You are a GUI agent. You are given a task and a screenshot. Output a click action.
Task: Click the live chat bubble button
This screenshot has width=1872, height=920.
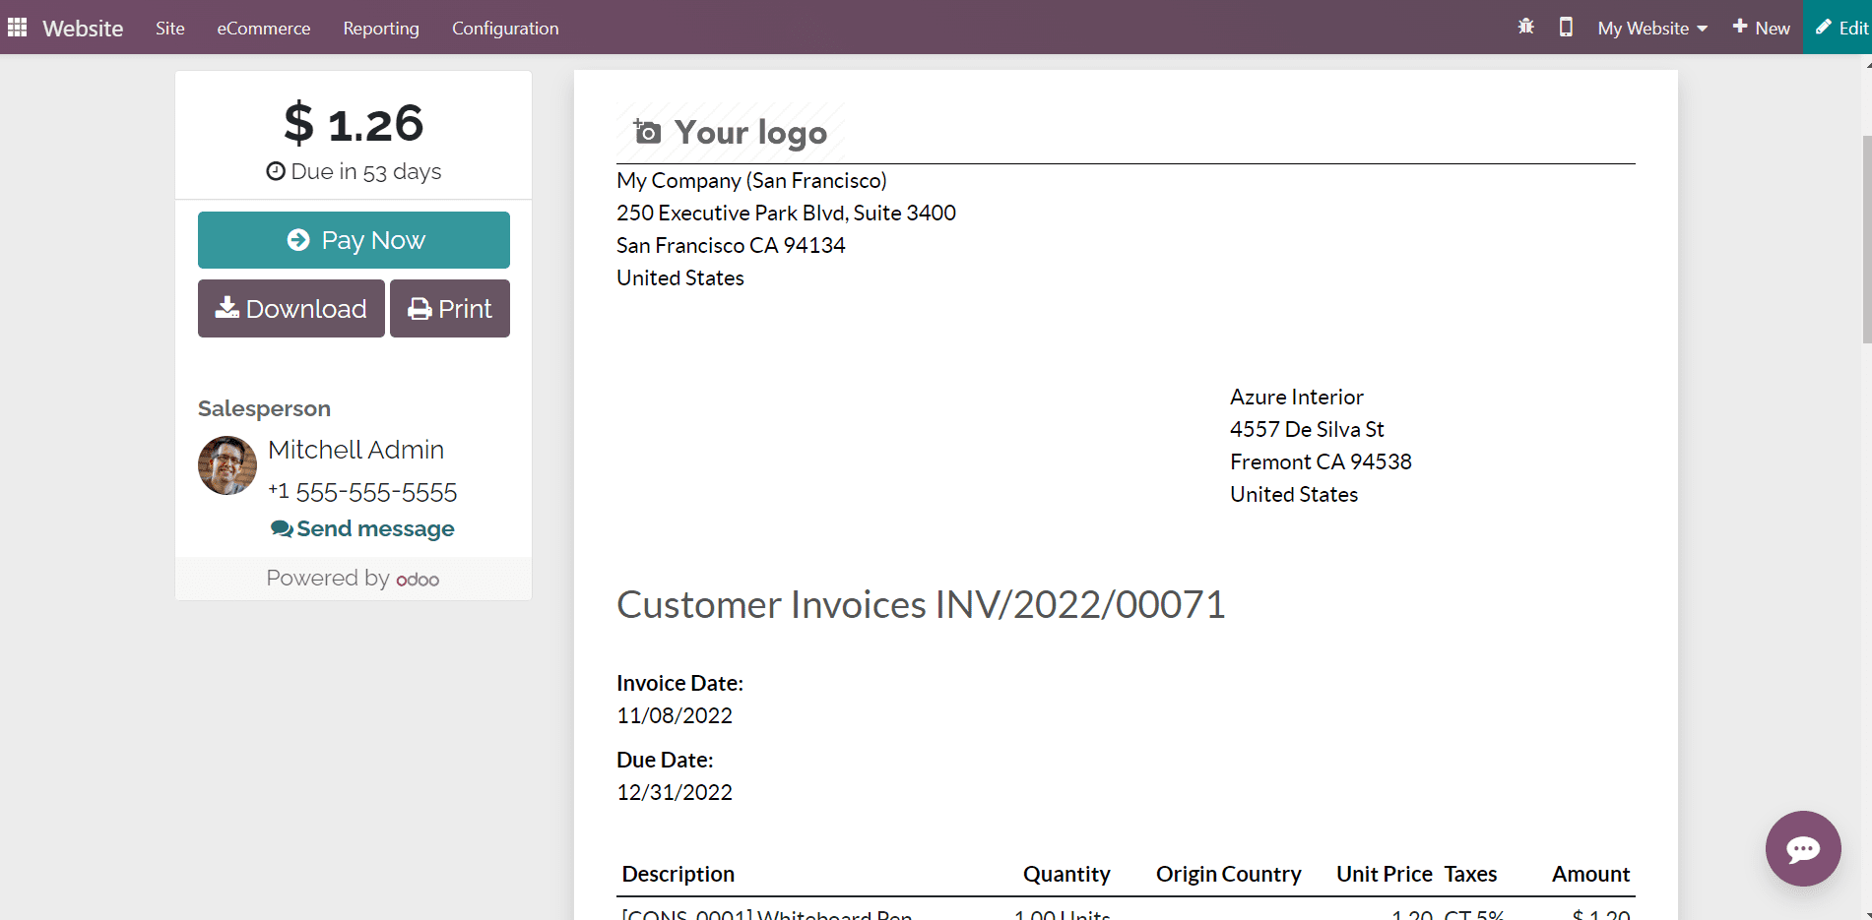click(x=1802, y=848)
